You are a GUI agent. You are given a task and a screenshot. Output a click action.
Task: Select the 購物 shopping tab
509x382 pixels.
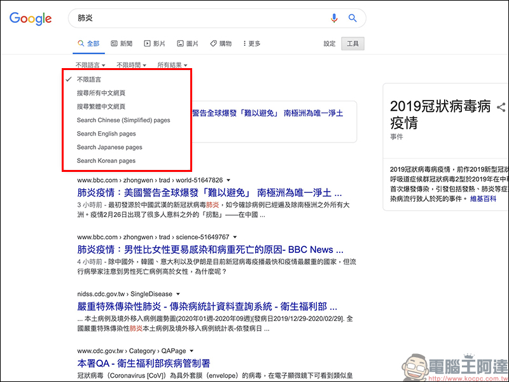click(221, 44)
